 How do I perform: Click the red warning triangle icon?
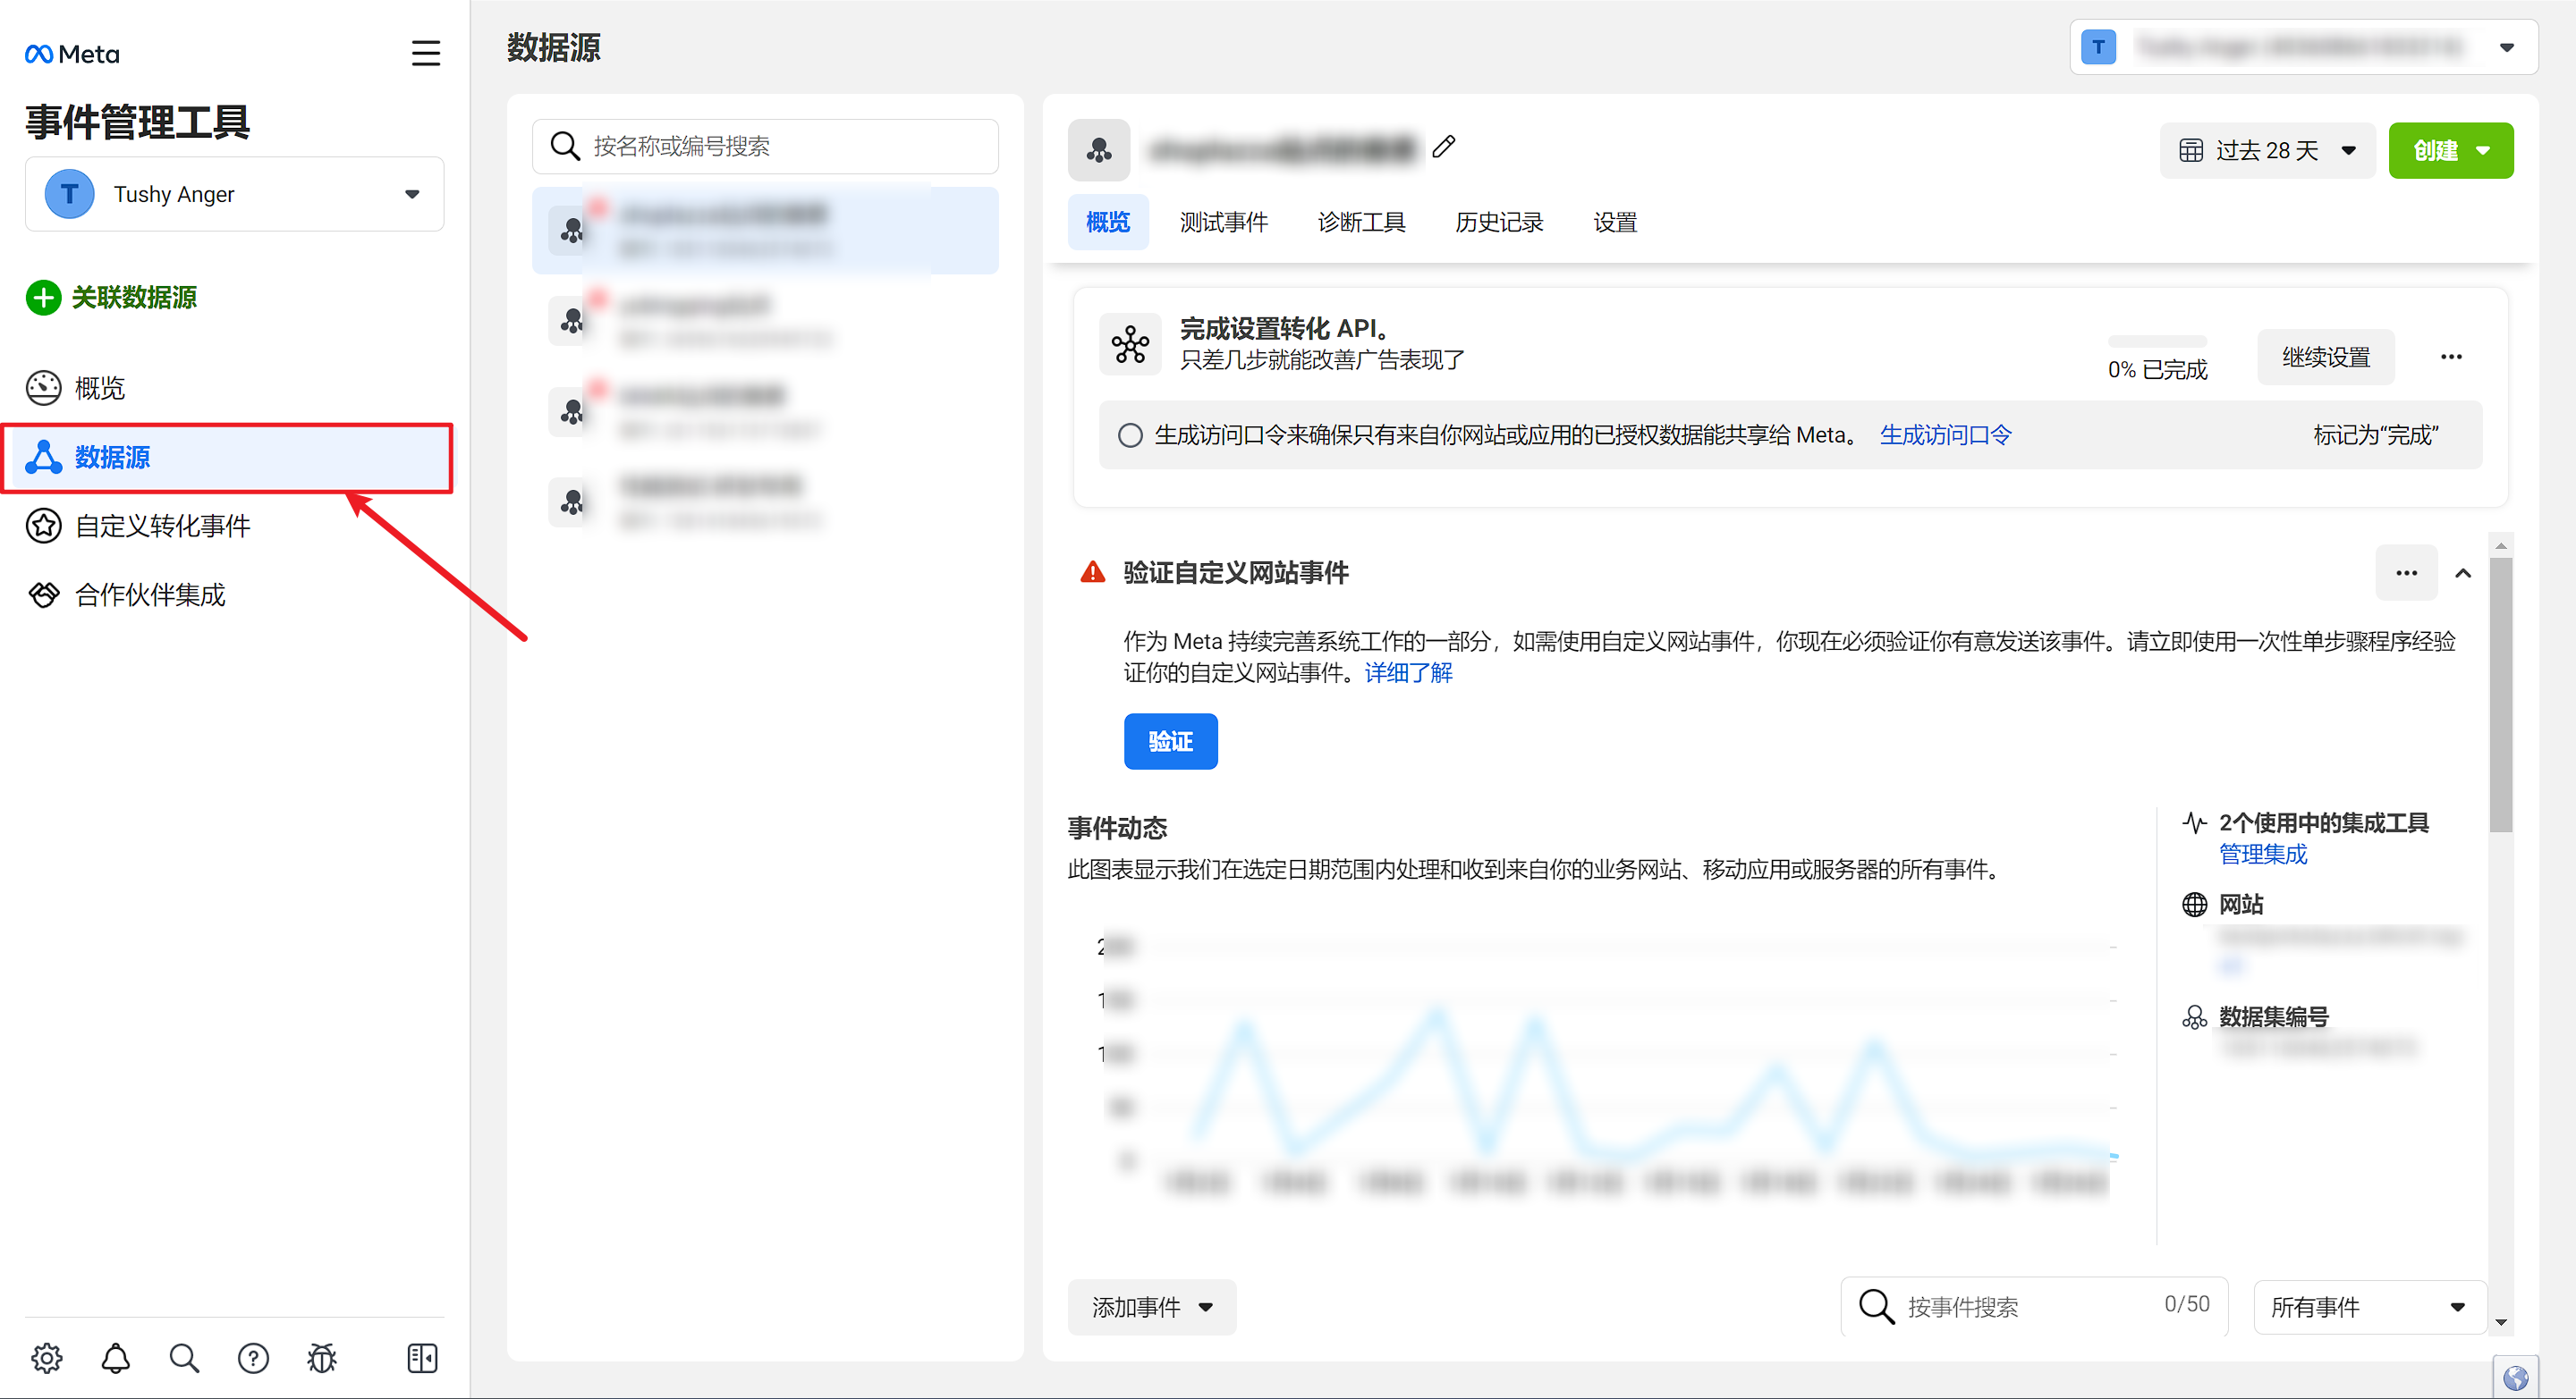tap(1092, 571)
